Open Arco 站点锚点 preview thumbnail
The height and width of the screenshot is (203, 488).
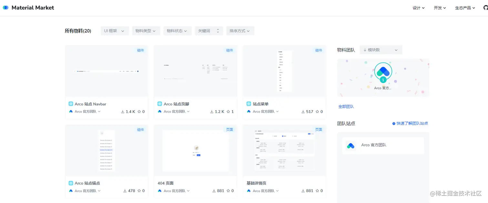(x=107, y=150)
